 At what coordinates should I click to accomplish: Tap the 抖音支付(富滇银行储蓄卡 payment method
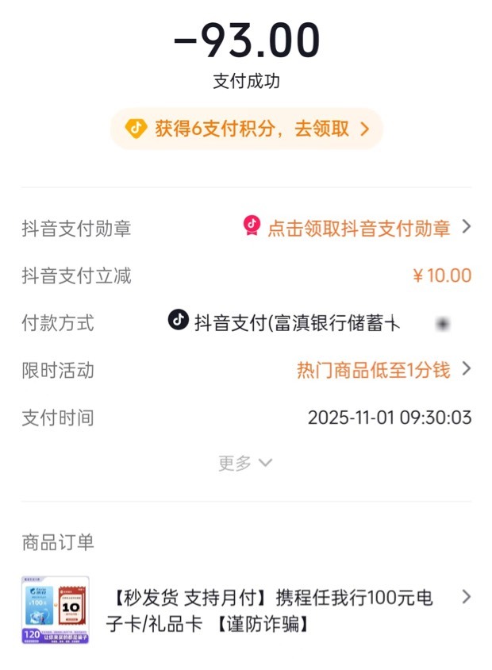[x=297, y=323]
